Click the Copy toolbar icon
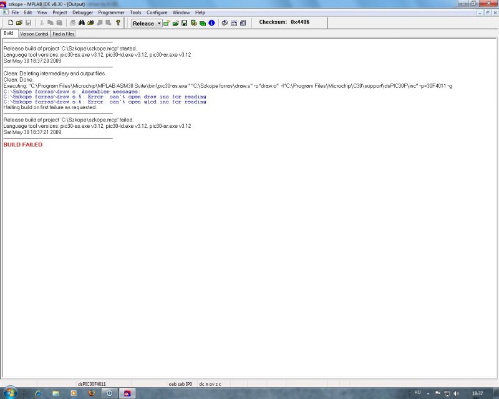This screenshot has width=499, height=399. (51, 22)
